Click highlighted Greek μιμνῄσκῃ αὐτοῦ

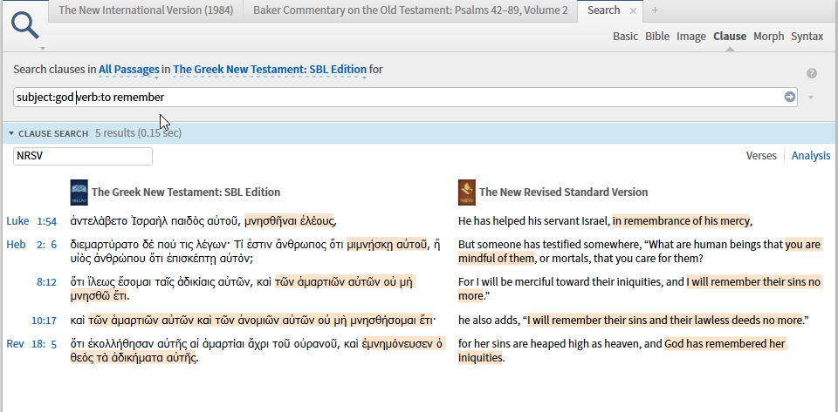(388, 245)
